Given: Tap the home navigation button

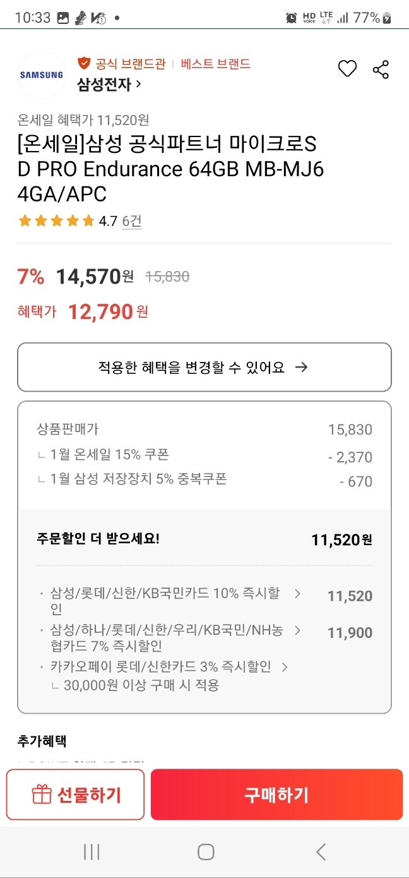Looking at the screenshot, I should [x=204, y=851].
